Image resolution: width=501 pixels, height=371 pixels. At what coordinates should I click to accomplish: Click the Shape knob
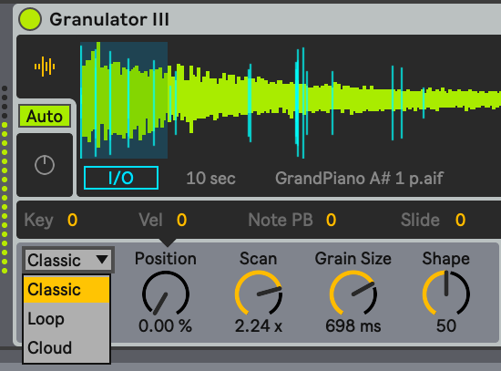coord(446,294)
